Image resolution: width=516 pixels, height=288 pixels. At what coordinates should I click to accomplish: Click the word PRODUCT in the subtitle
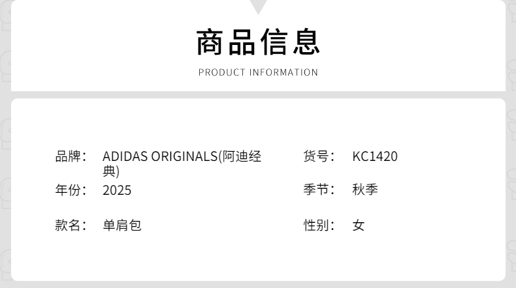221,72
